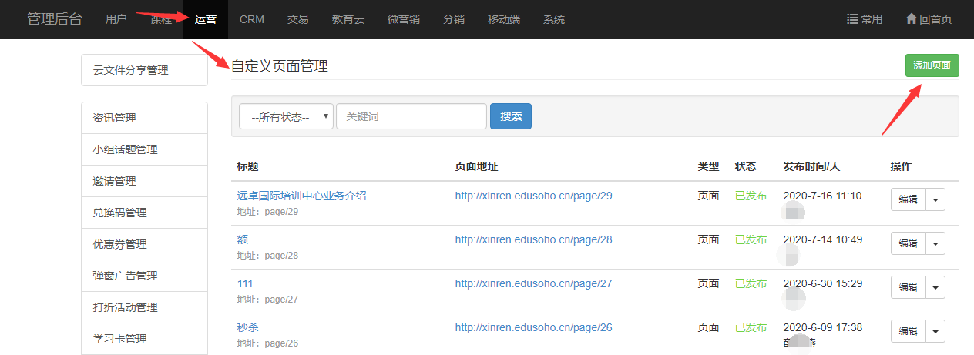Click the green 添加页面 button

(932, 65)
